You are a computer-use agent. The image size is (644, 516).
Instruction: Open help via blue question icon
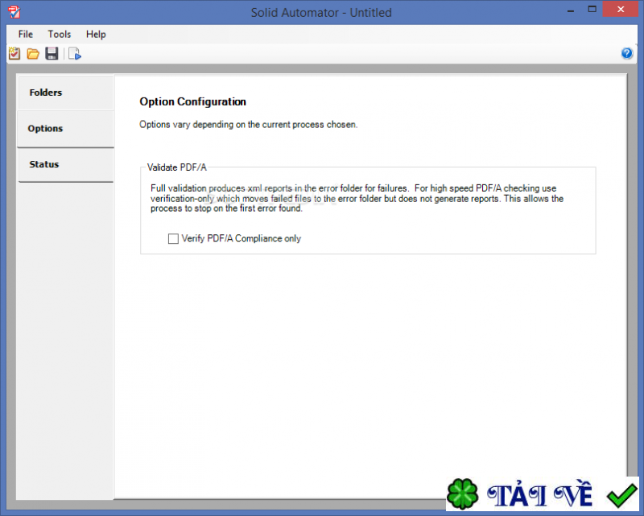click(627, 53)
